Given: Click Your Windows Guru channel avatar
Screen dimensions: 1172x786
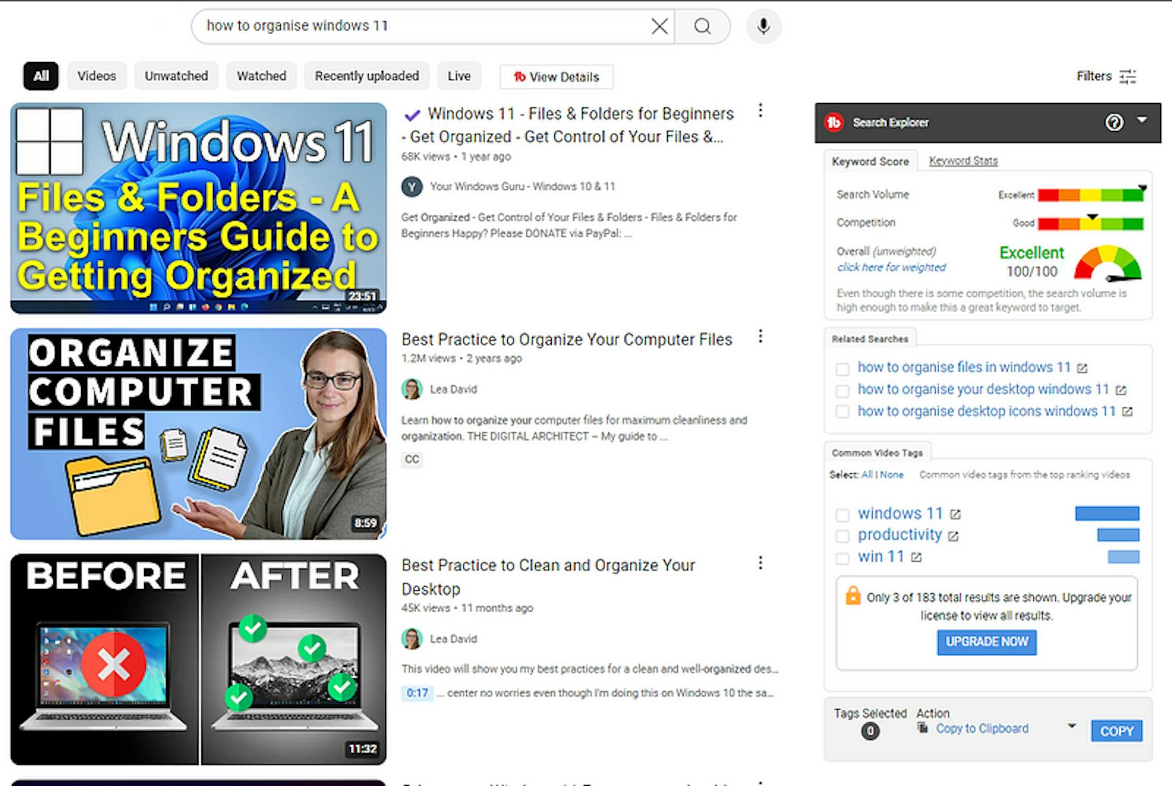Looking at the screenshot, I should [412, 187].
